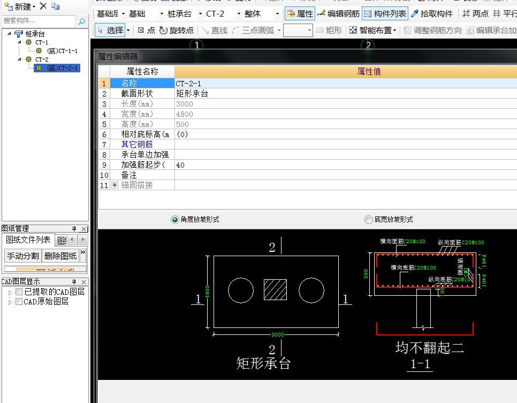Open the 智能布置 smart layout menu

(372, 31)
